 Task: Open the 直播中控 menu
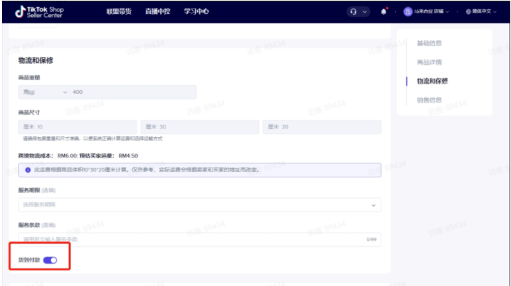pyautogui.click(x=158, y=12)
